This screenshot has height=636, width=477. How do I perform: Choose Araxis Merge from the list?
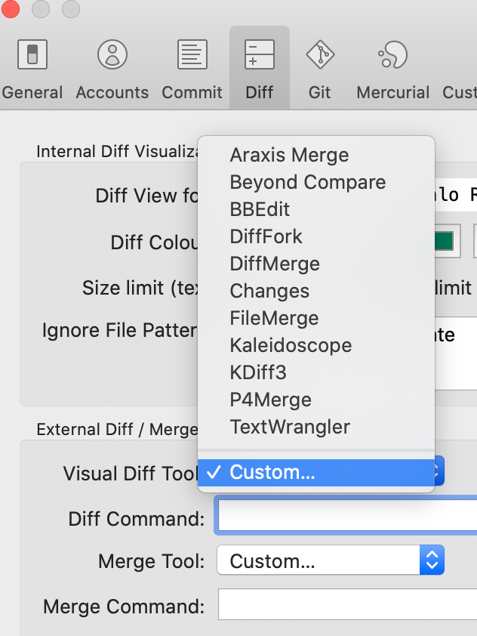point(316,155)
